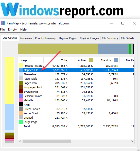Screen dimensions: 140x151
Task: Select the AWE row label
Action: click(x=27, y=105)
